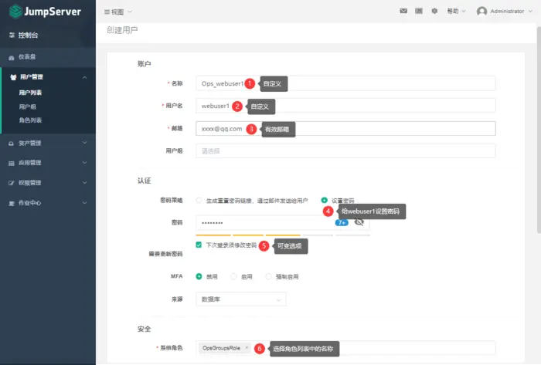The height and width of the screenshot is (365, 541).
Task: Select the 设置密码 password strategy radio
Action: pyautogui.click(x=324, y=200)
